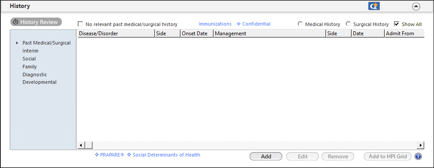Image resolution: width=434 pixels, height=168 pixels.
Task: Click the horizontal scrollbar left arrow
Action: coord(81,145)
